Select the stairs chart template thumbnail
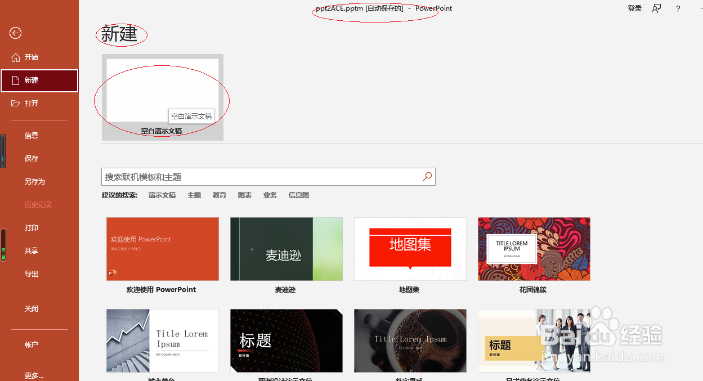This screenshot has width=703, height=381. click(x=163, y=340)
